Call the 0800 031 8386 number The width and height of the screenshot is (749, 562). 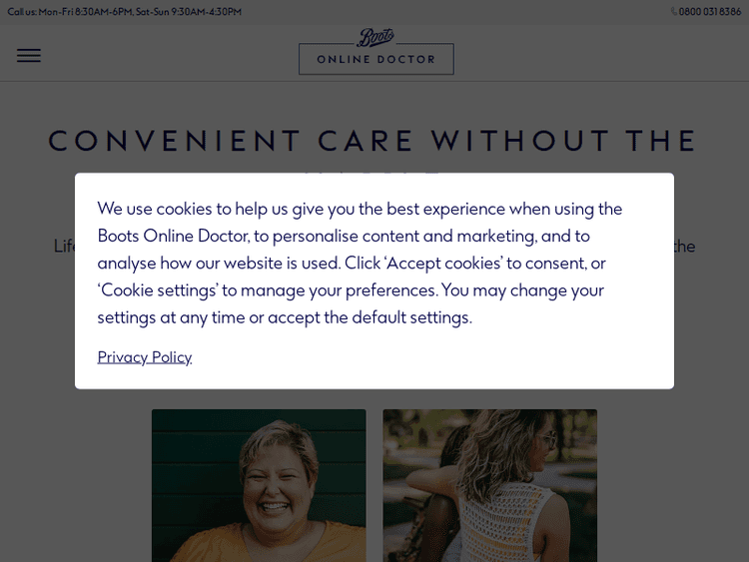point(710,12)
